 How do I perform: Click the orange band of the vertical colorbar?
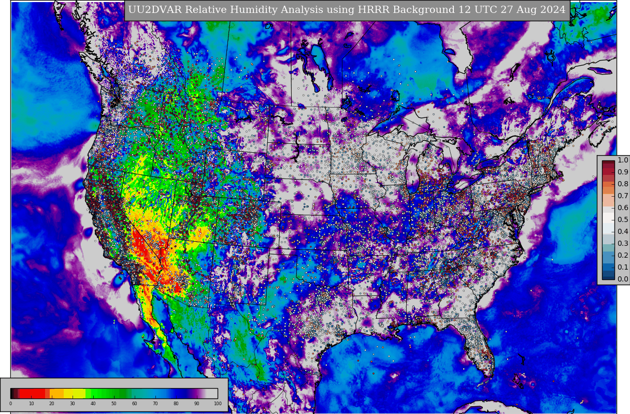point(608,187)
